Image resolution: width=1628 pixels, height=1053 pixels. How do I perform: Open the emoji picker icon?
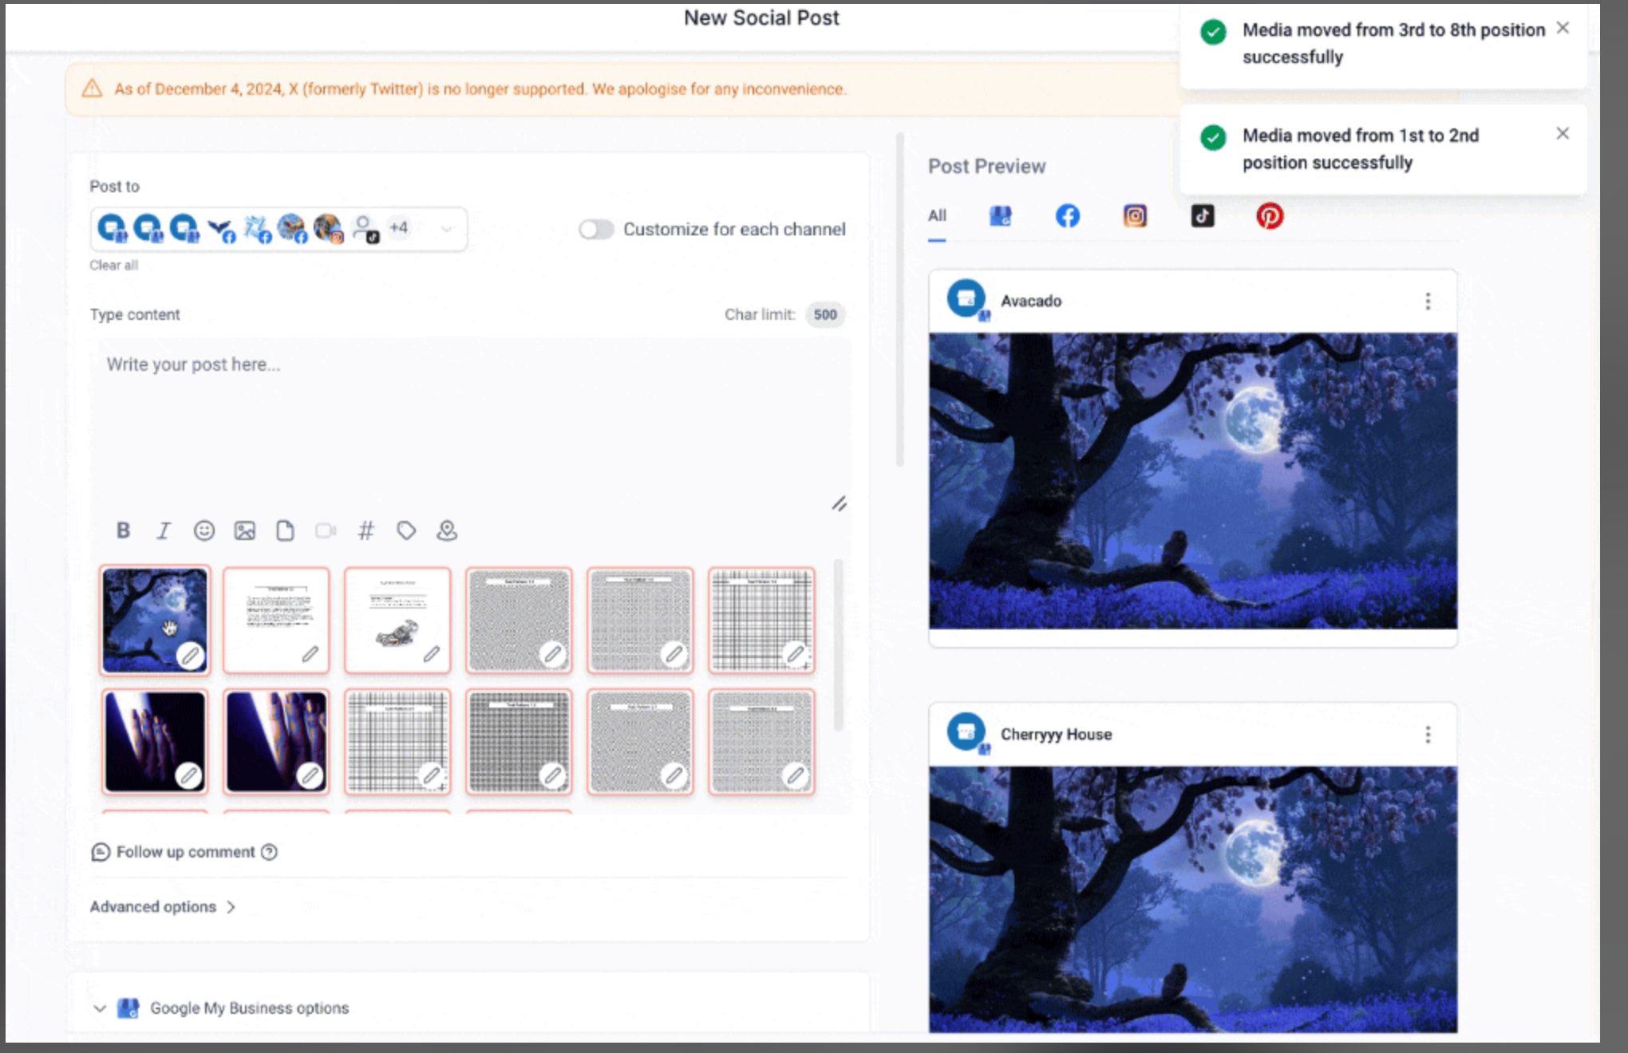click(204, 530)
